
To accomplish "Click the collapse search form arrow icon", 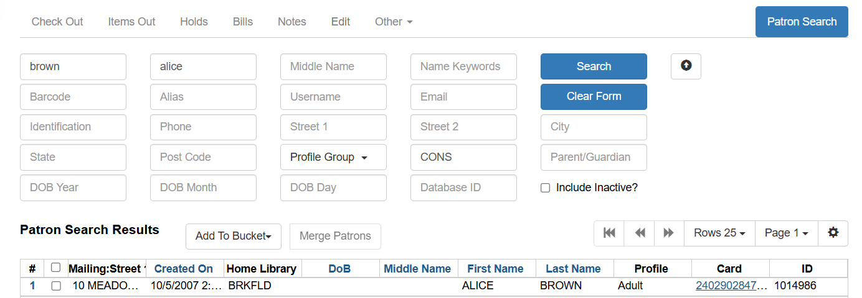I will click(x=686, y=66).
